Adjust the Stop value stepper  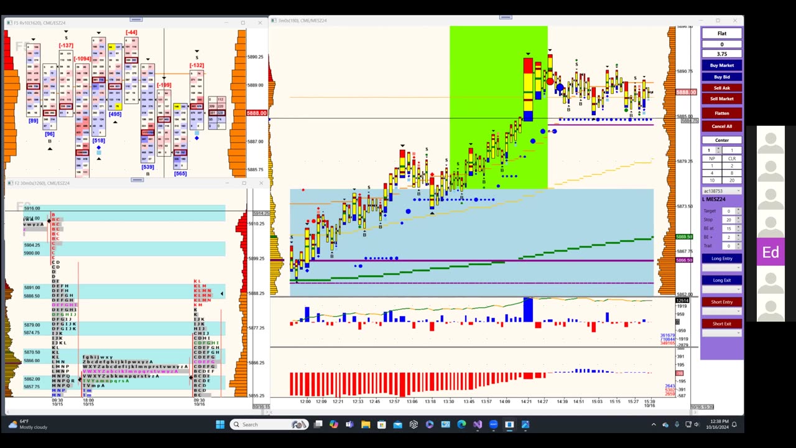738,220
